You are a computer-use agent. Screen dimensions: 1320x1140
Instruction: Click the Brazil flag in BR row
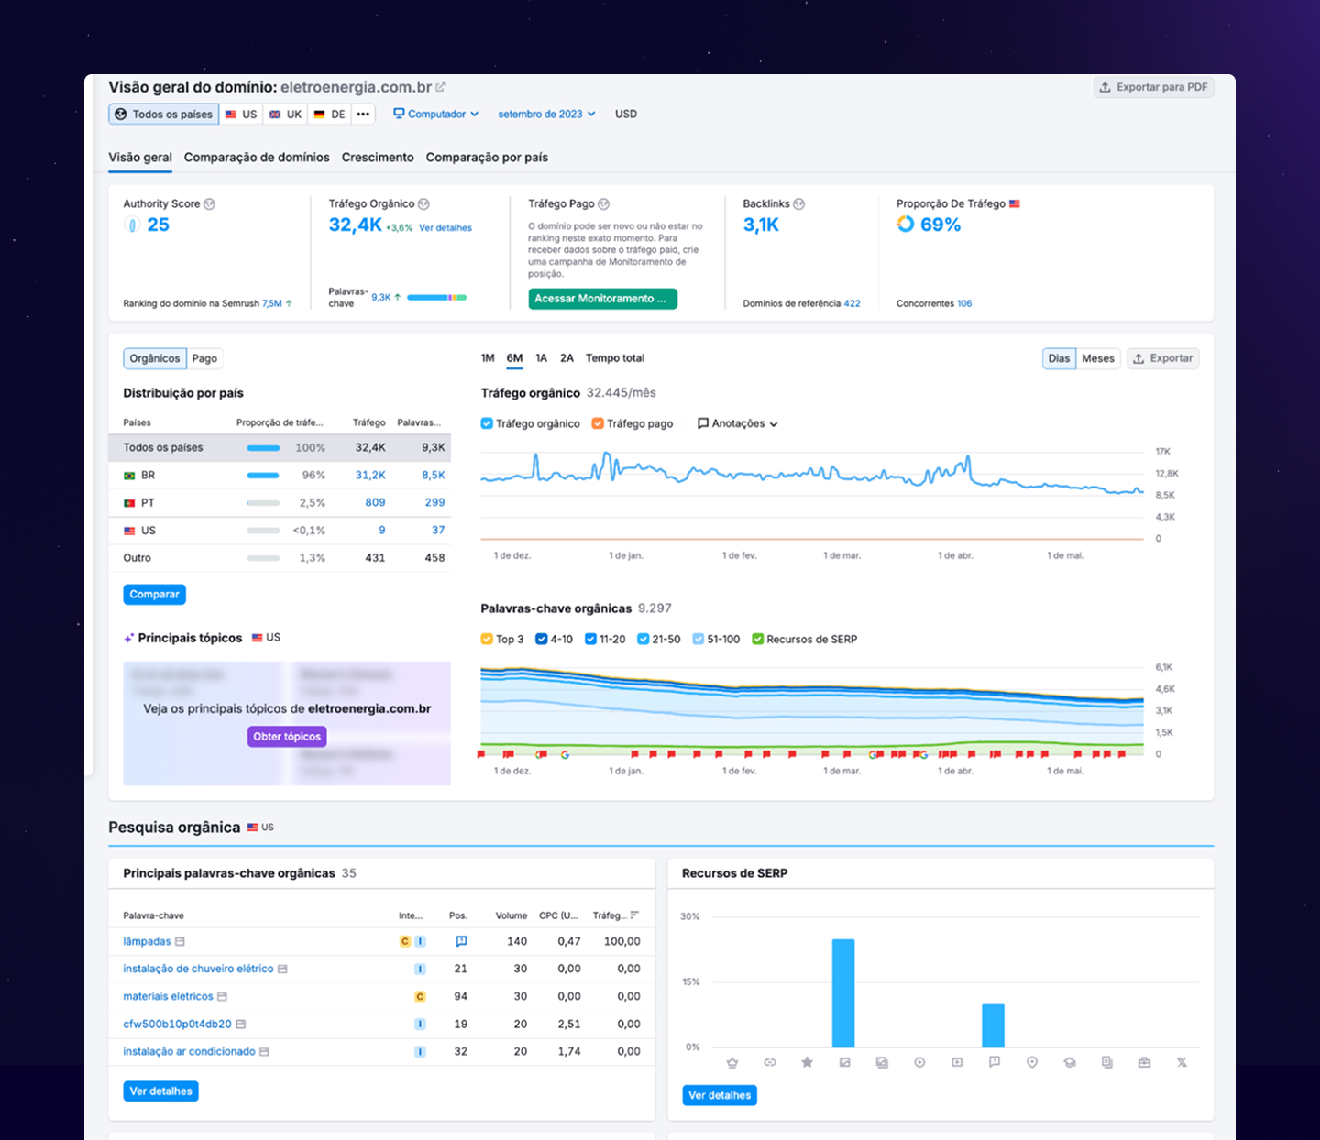129,476
